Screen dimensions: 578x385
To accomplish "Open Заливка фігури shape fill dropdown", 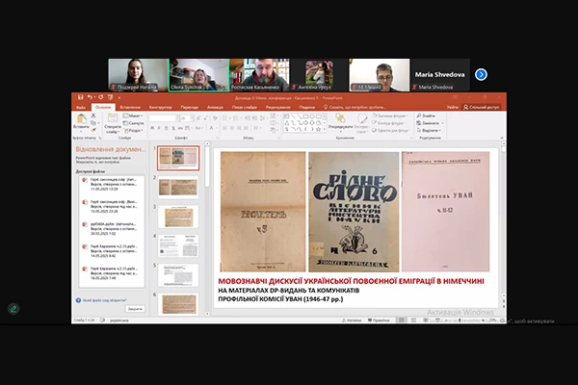I will [x=390, y=115].
